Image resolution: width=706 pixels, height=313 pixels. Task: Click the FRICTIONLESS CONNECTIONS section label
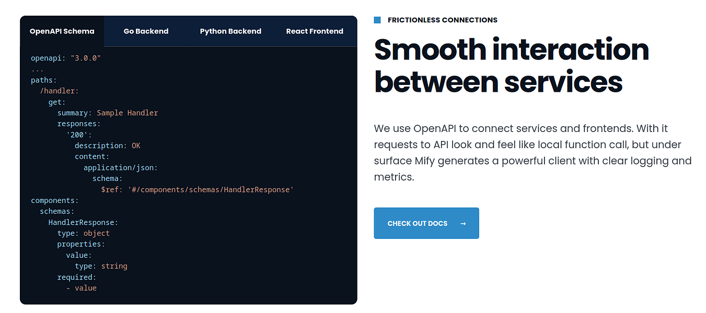coord(442,20)
